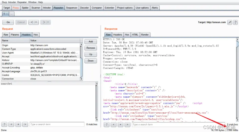Open a new Repeater tab with the ... tab
Screen dimensions: 239x132
[x=12, y=14]
